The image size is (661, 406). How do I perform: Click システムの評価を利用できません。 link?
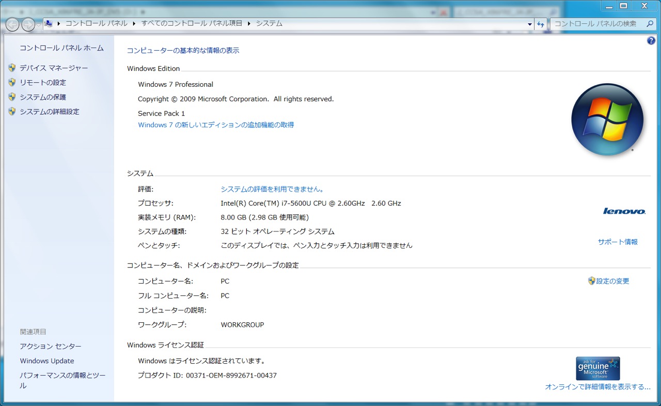pyautogui.click(x=272, y=189)
